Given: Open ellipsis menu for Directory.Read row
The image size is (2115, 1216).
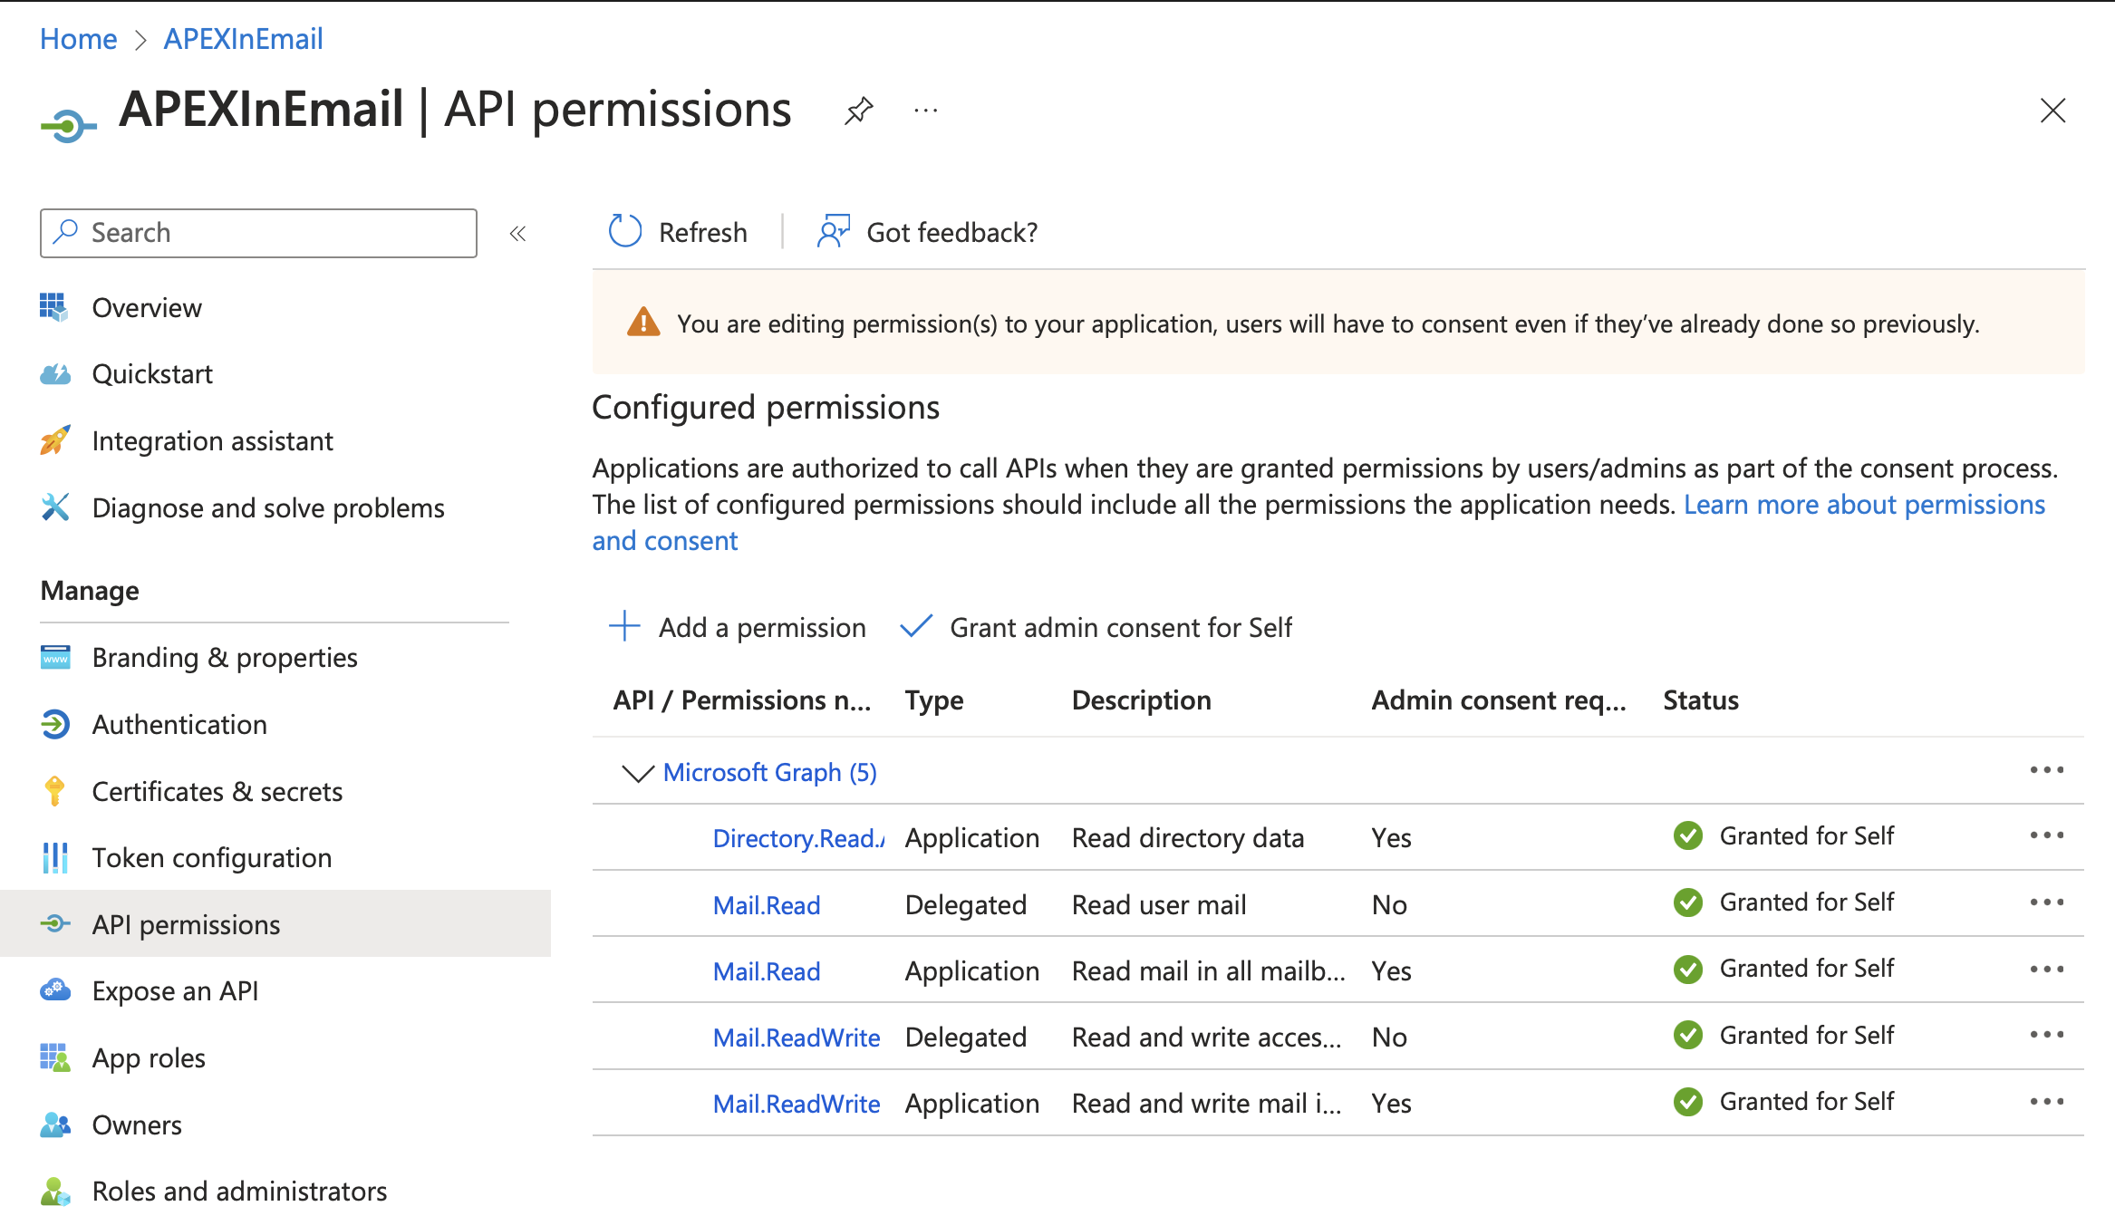Looking at the screenshot, I should (2046, 835).
